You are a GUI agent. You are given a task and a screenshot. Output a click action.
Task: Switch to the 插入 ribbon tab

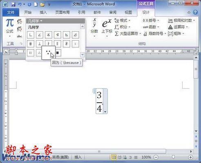(x=43, y=13)
